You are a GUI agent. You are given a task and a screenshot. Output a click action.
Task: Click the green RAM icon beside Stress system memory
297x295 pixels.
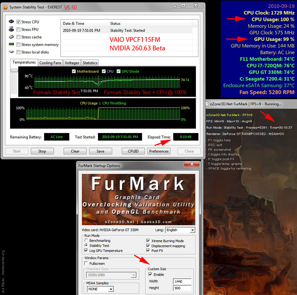coord(12,44)
